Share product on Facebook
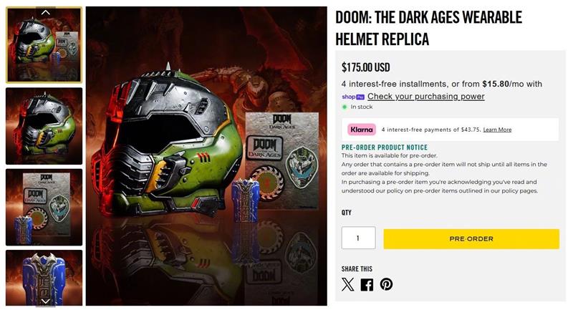 [x=367, y=284]
